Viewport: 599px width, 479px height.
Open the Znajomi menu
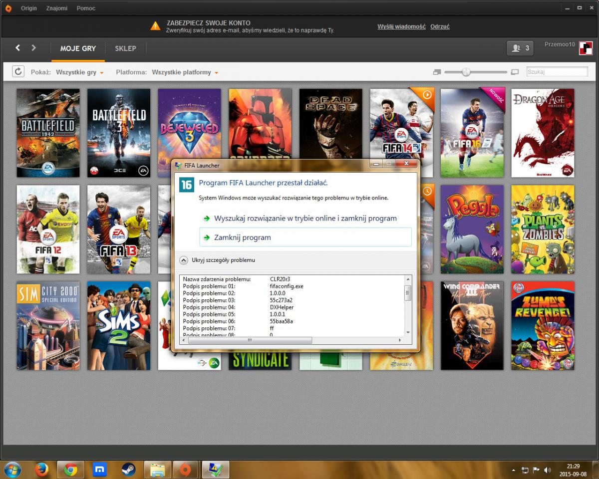pyautogui.click(x=57, y=8)
